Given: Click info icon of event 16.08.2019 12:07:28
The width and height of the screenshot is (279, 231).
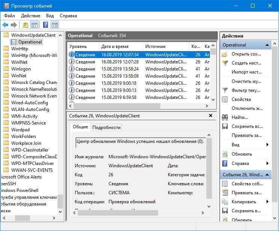Looking at the screenshot, I should coord(71,61).
